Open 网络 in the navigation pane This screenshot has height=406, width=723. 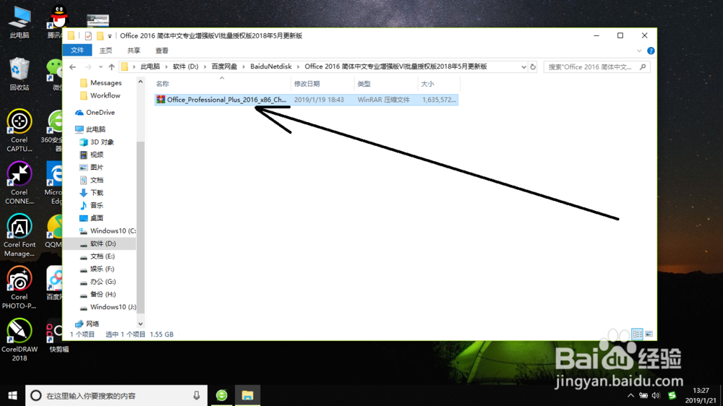tap(87, 324)
